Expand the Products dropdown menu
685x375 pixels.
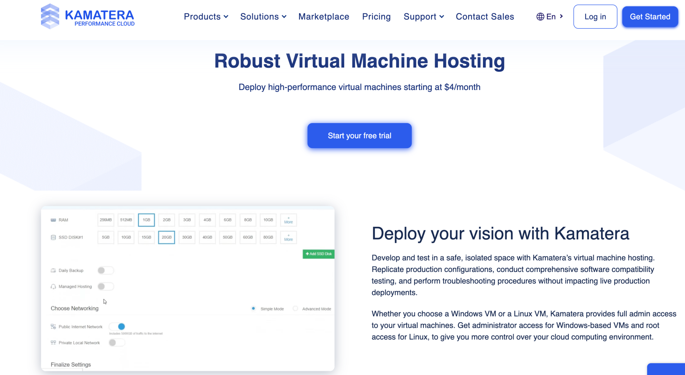point(206,16)
